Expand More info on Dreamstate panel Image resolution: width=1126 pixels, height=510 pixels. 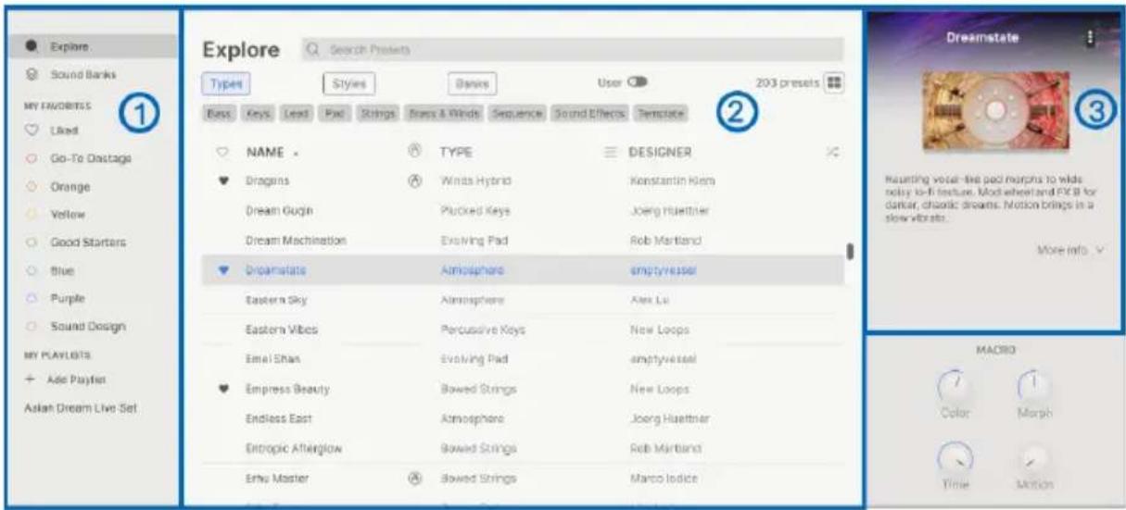click(1073, 250)
